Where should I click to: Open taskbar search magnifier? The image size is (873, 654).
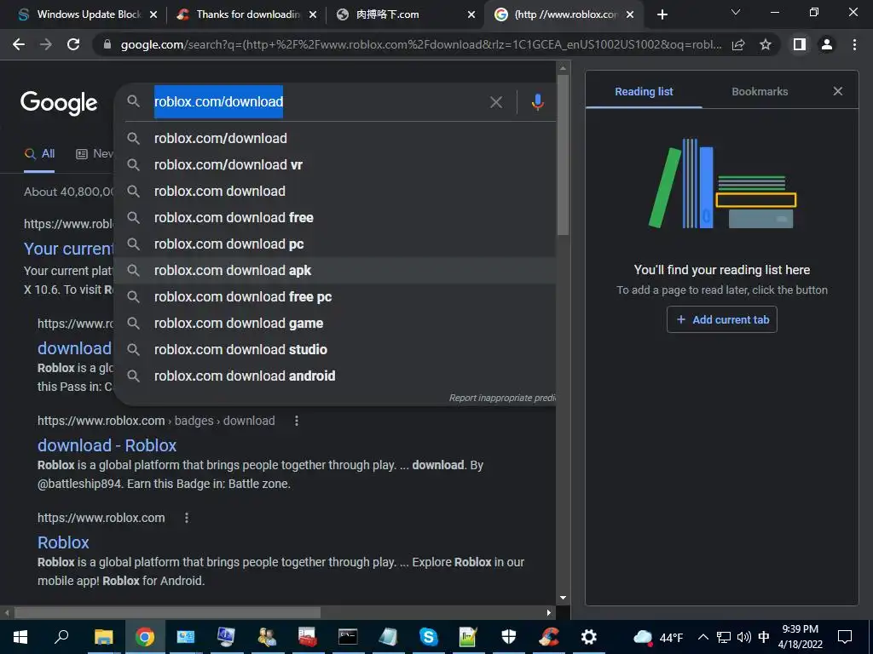(61, 637)
